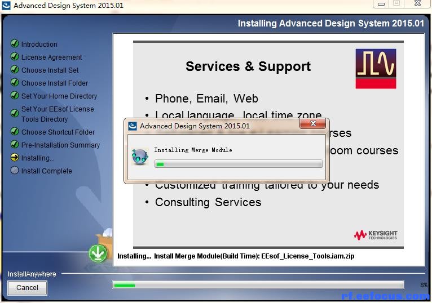Click the overall installation progress bar

point(258,285)
